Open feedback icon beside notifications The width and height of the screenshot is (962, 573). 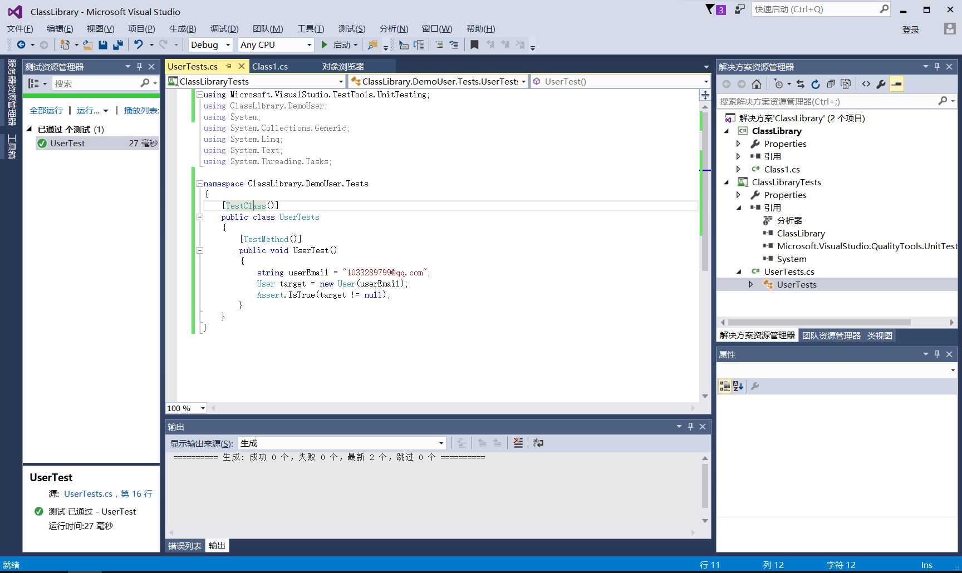[739, 9]
